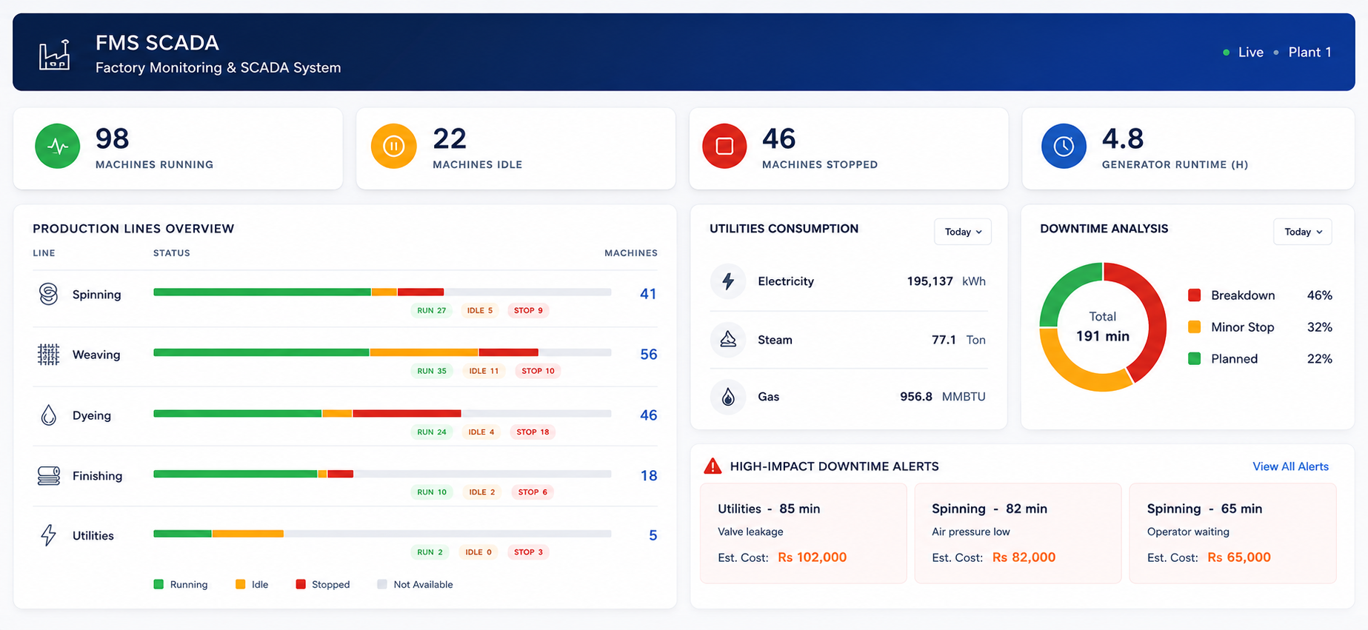Click the red Stopped legend swatch
Screen dimensions: 1368x630
click(301, 584)
